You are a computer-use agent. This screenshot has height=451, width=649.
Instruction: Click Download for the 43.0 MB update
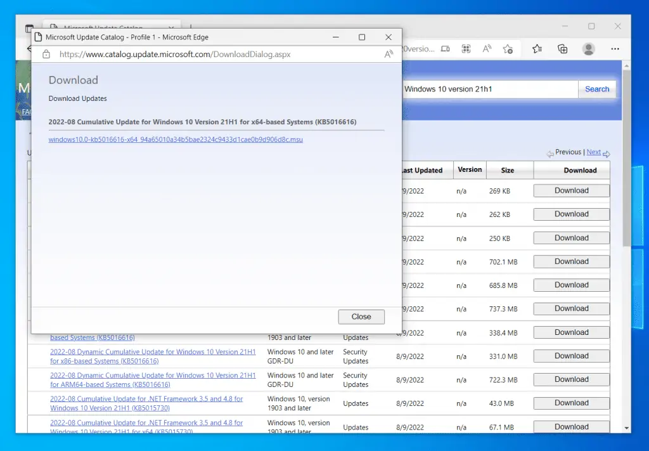[571, 403]
